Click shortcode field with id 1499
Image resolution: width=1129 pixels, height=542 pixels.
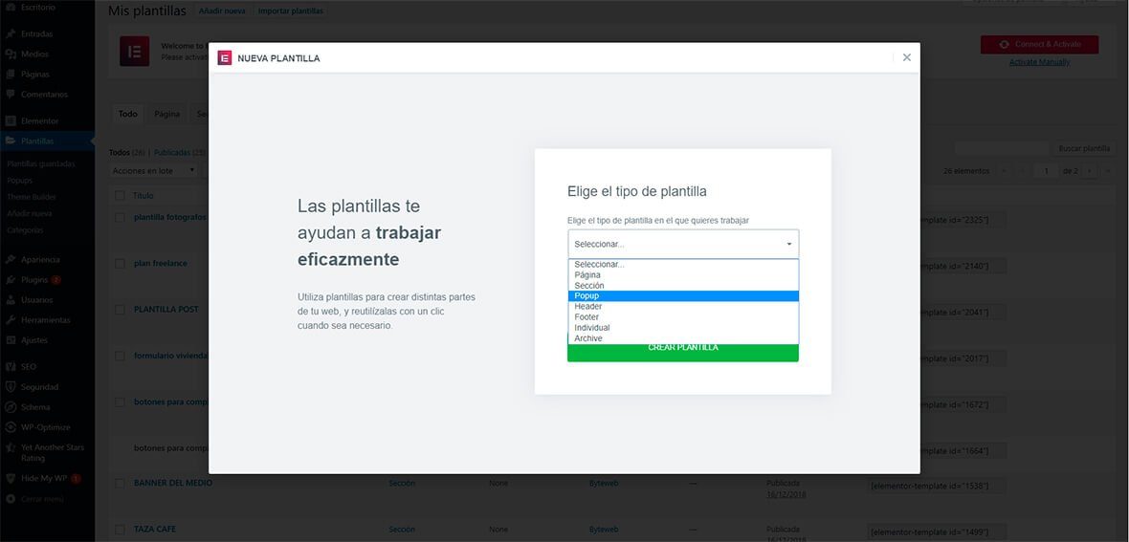click(936, 532)
